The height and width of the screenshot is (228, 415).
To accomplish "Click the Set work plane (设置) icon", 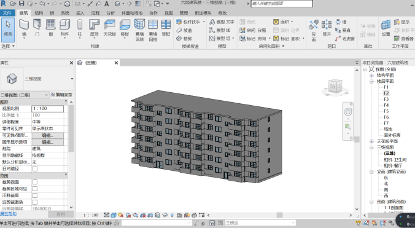I will 386,28.
